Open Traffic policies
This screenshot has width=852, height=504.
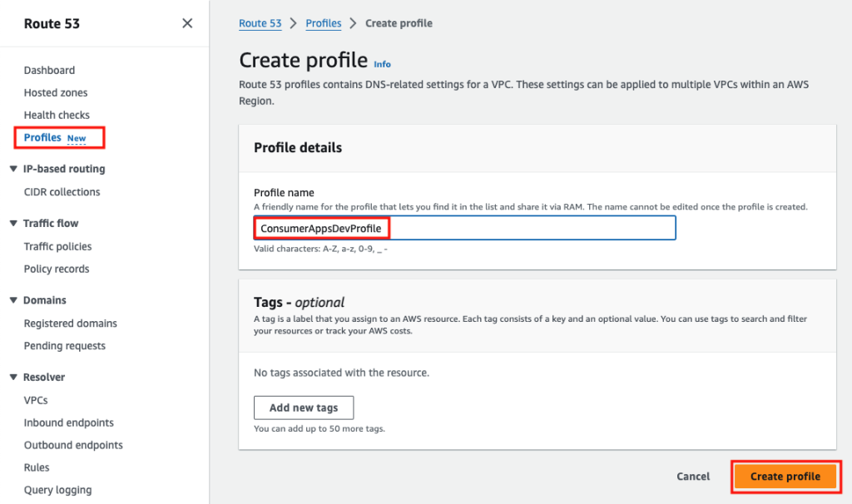pos(56,246)
